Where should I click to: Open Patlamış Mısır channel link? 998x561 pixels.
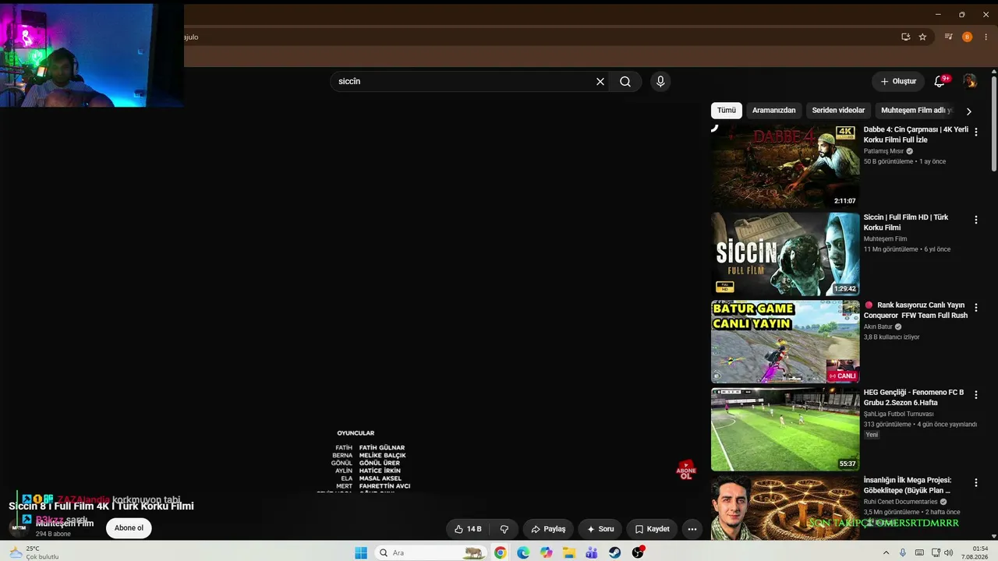883,151
